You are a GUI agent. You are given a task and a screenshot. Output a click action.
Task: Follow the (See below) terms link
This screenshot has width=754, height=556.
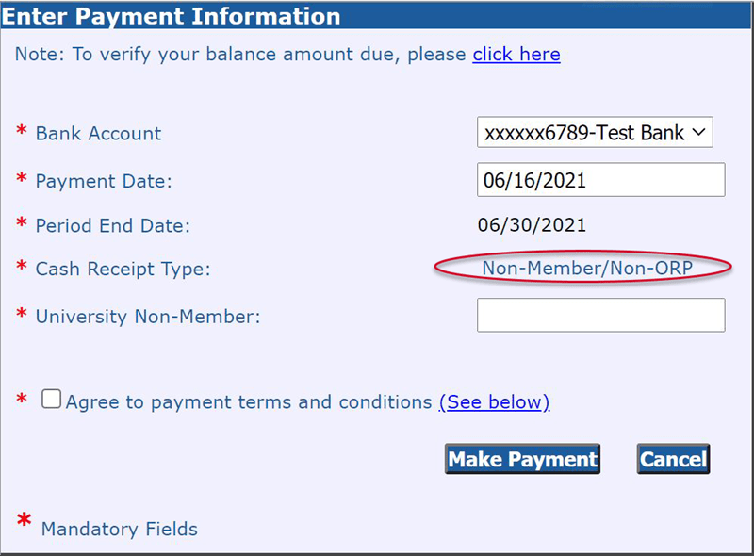pyautogui.click(x=495, y=402)
